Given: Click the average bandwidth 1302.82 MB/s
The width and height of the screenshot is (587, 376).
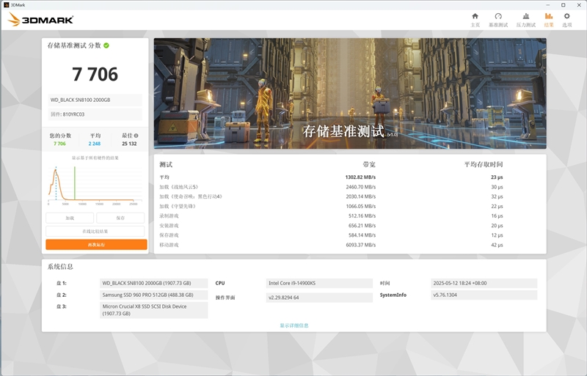Looking at the screenshot, I should tap(360, 177).
